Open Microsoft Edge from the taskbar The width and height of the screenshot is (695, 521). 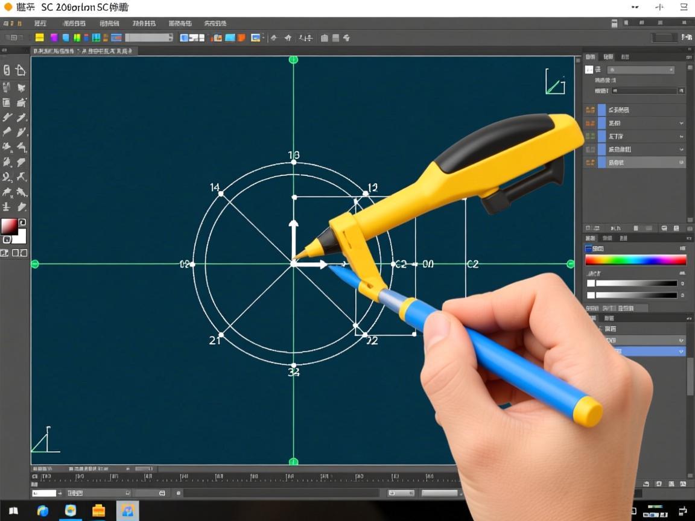click(x=43, y=511)
